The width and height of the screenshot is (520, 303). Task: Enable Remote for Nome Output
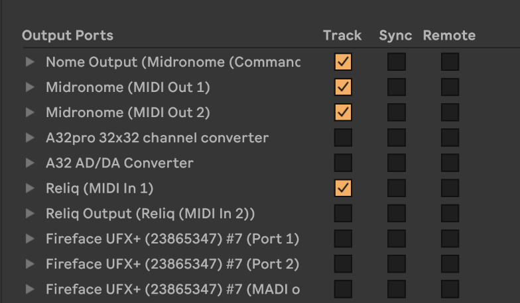pos(450,62)
